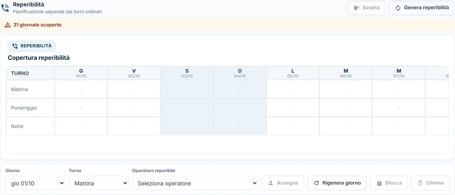Click the D 04/10 column header
The height and width of the screenshot is (195, 455).
pos(240,73)
